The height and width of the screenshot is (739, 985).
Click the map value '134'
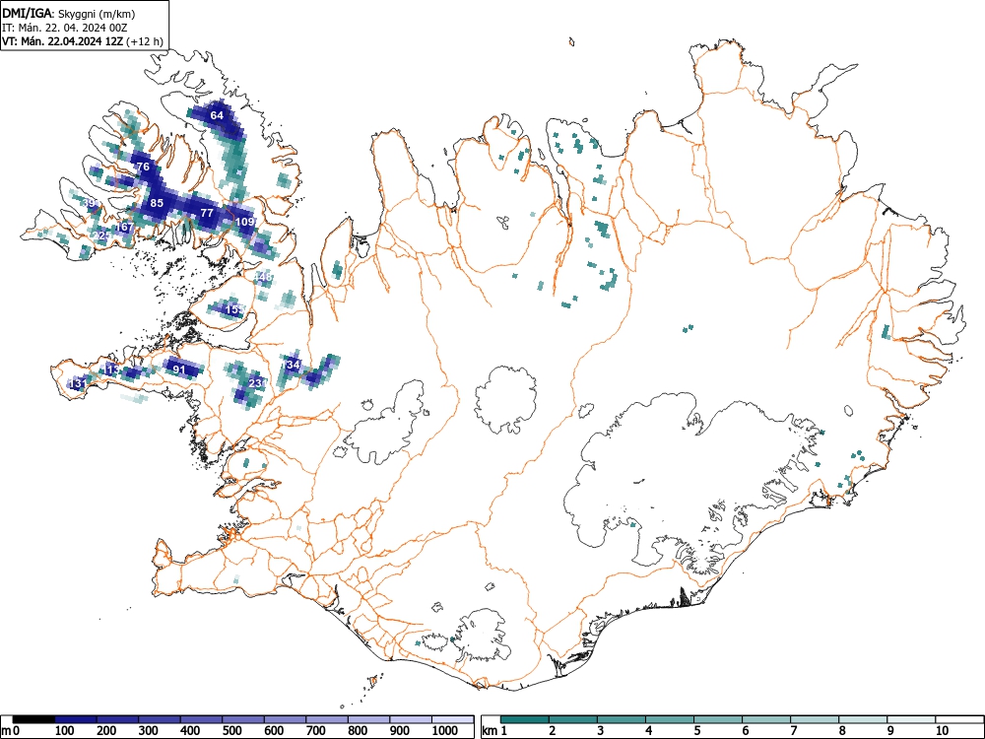pos(291,365)
